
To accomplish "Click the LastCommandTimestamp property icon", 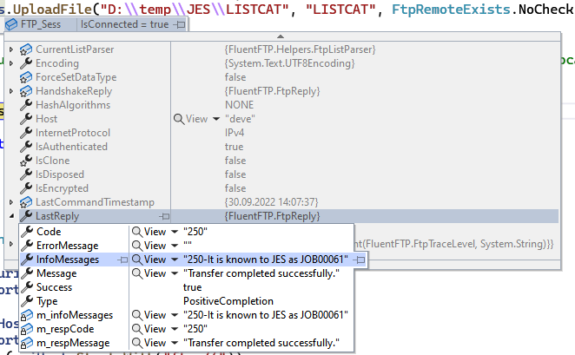I will tap(25, 202).
